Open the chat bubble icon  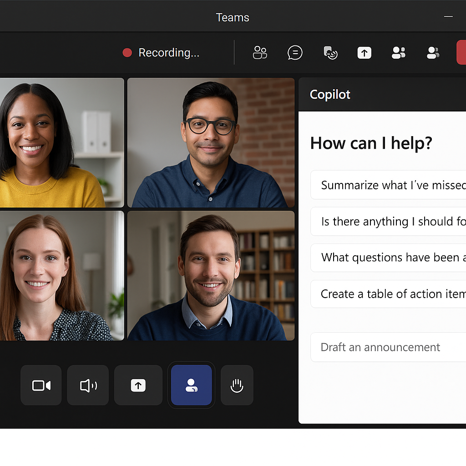(x=295, y=53)
